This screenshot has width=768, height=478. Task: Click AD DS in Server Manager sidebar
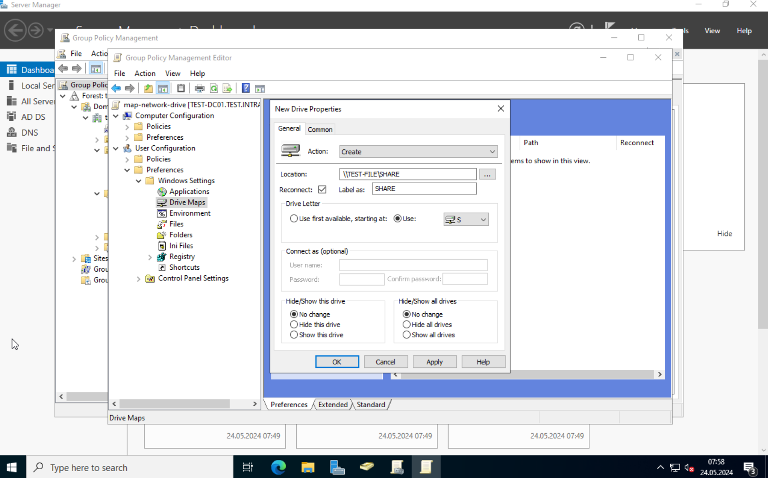point(33,117)
